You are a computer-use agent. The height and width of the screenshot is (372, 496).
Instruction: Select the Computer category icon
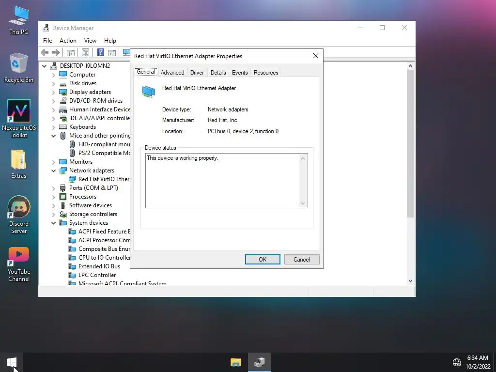[63, 74]
